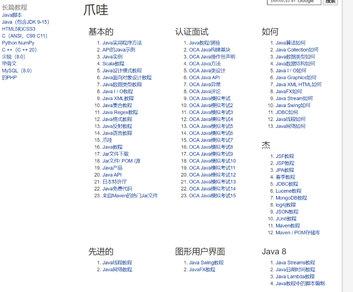Open OCA Java模拟考试2 link
The image size is (353, 292).
tap(211, 106)
